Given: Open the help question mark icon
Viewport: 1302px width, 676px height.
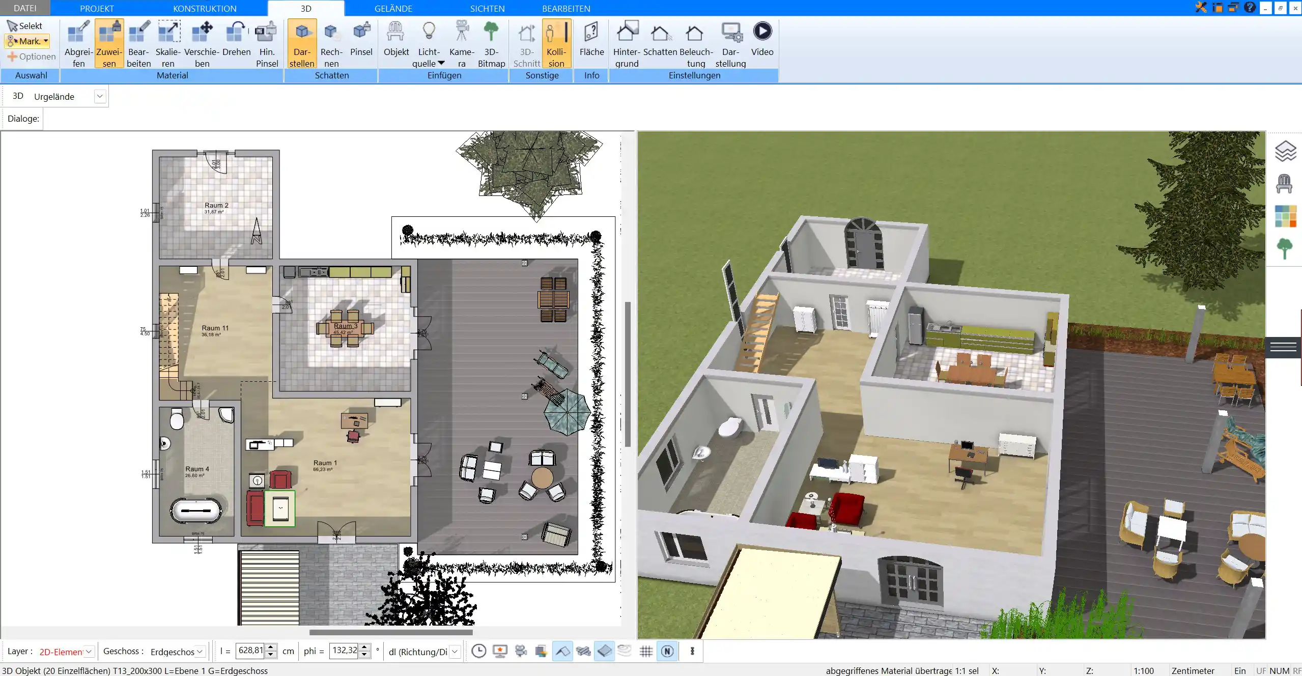Looking at the screenshot, I should coord(1250,8).
